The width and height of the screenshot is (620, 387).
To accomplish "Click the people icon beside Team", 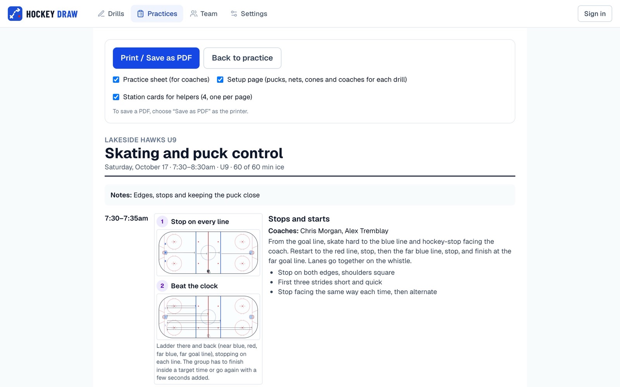I will (193, 14).
